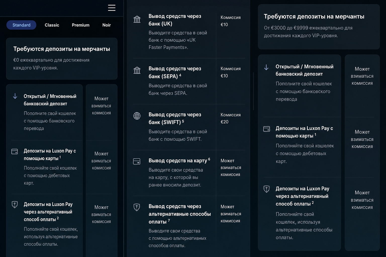Click shield icon beside alternative withdrawal methods

(x=137, y=207)
